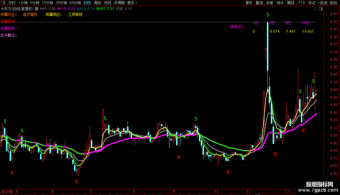Select the 30分钟 period tab
This screenshot has width=340, height=195.
click(61, 3)
